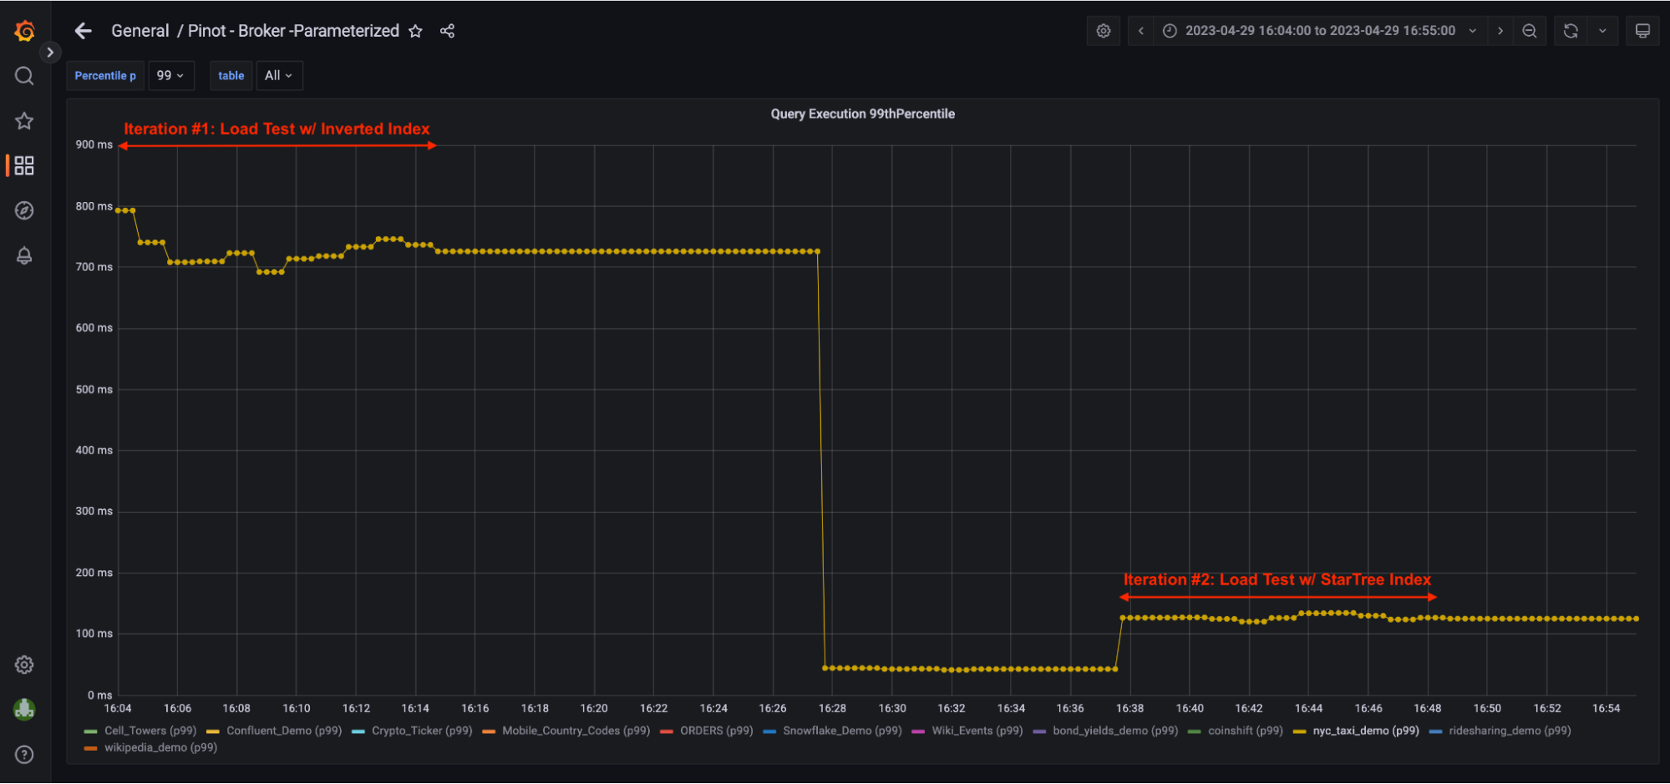This screenshot has width=1670, height=784.
Task: Open dashboard settings with the gear icon
Action: [1103, 30]
